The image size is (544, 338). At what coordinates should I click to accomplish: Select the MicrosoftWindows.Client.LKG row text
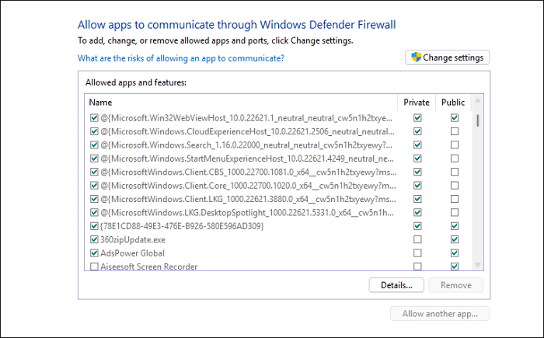pos(248,199)
